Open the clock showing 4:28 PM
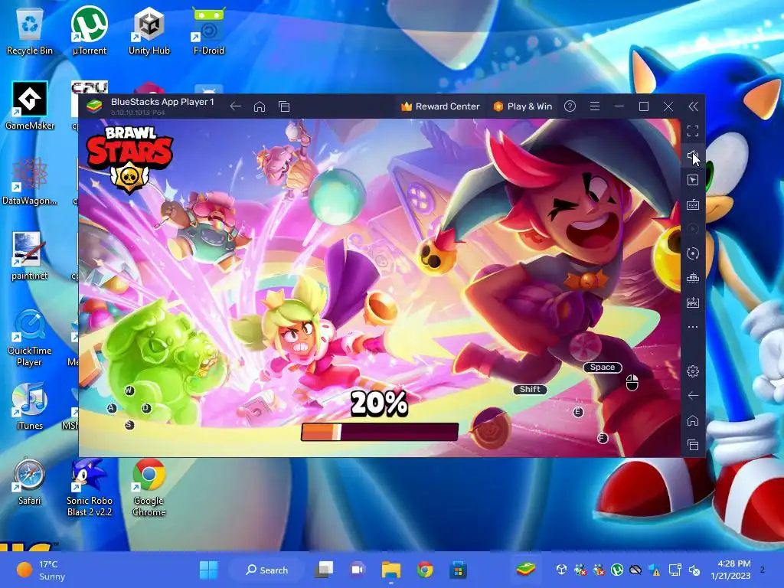784x588 pixels. 731,570
